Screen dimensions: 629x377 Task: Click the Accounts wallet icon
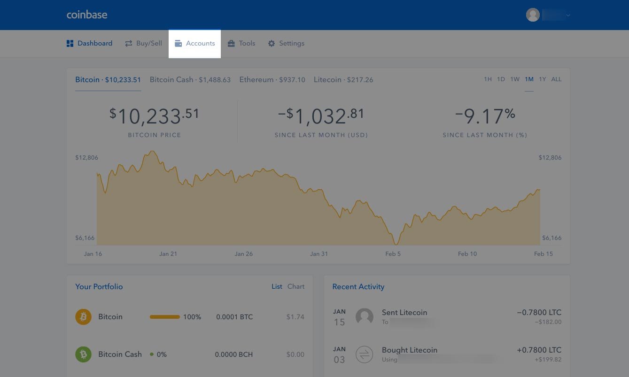[x=178, y=43]
